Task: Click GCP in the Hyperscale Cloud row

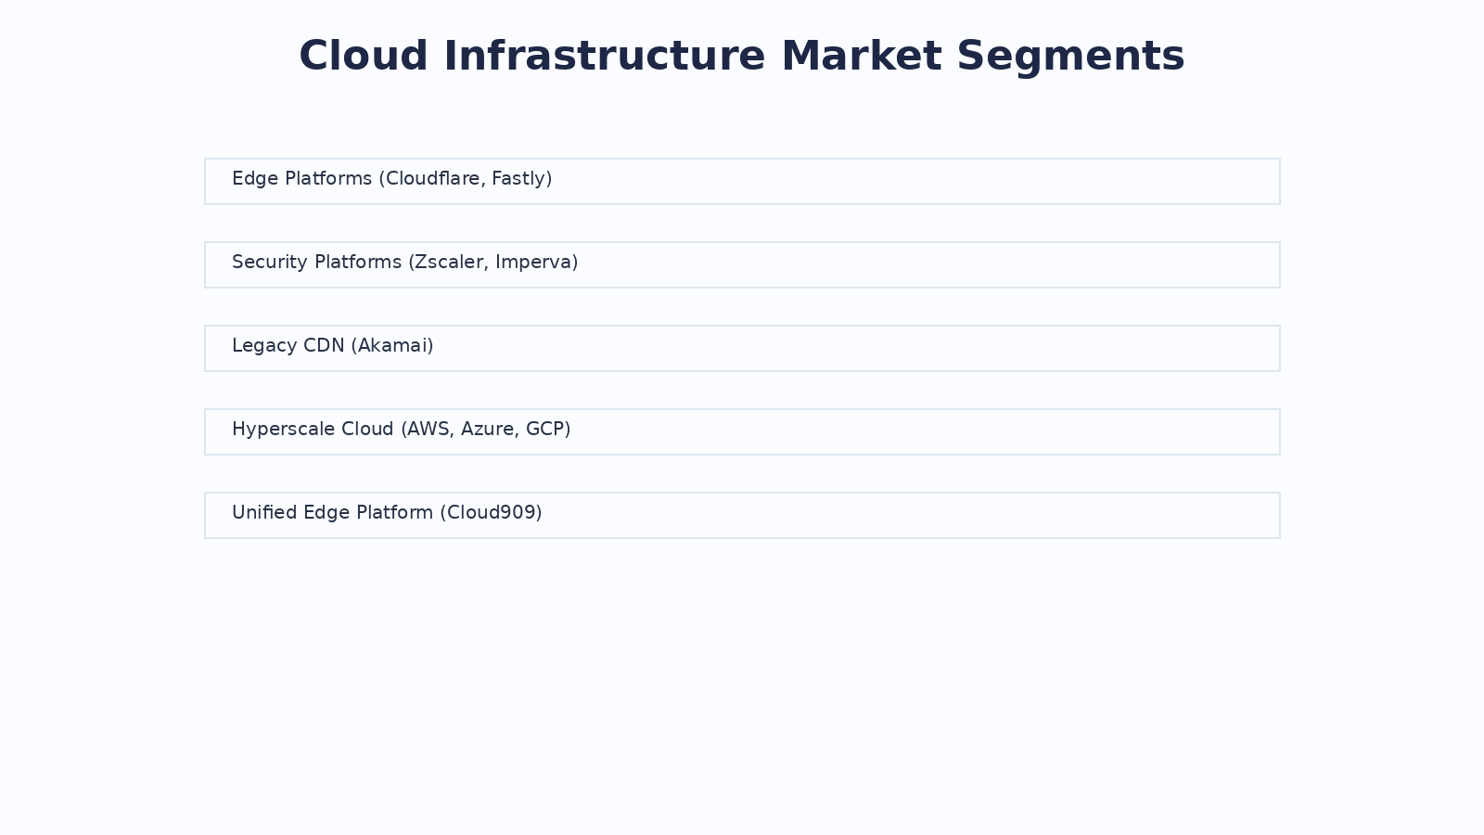Action: click(544, 430)
